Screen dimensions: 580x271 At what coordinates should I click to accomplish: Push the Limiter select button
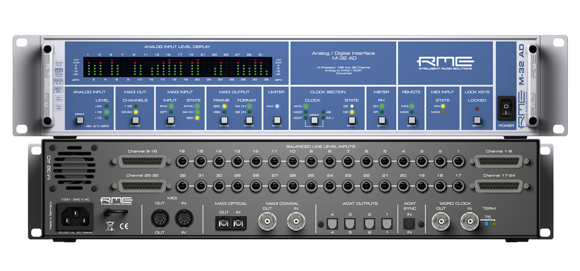pos(276,120)
